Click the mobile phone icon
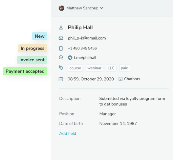The height and width of the screenshot is (160, 173). [x=61, y=49]
